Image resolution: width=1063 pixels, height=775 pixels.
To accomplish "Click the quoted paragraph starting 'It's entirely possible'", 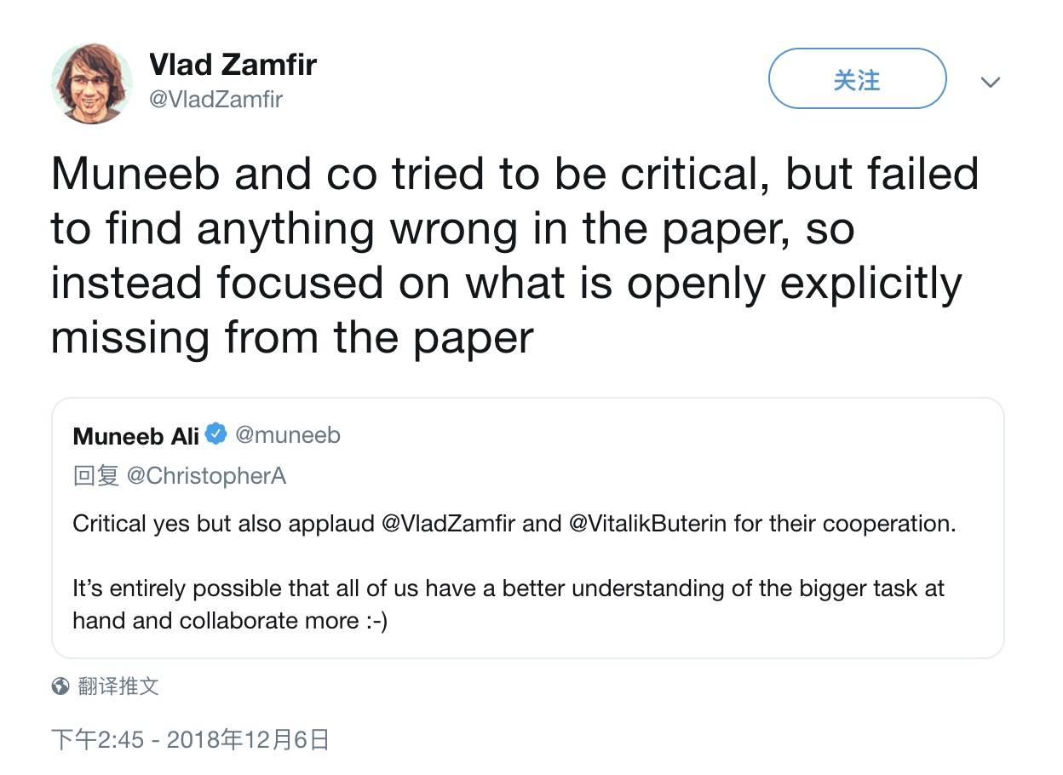I will coord(509,604).
